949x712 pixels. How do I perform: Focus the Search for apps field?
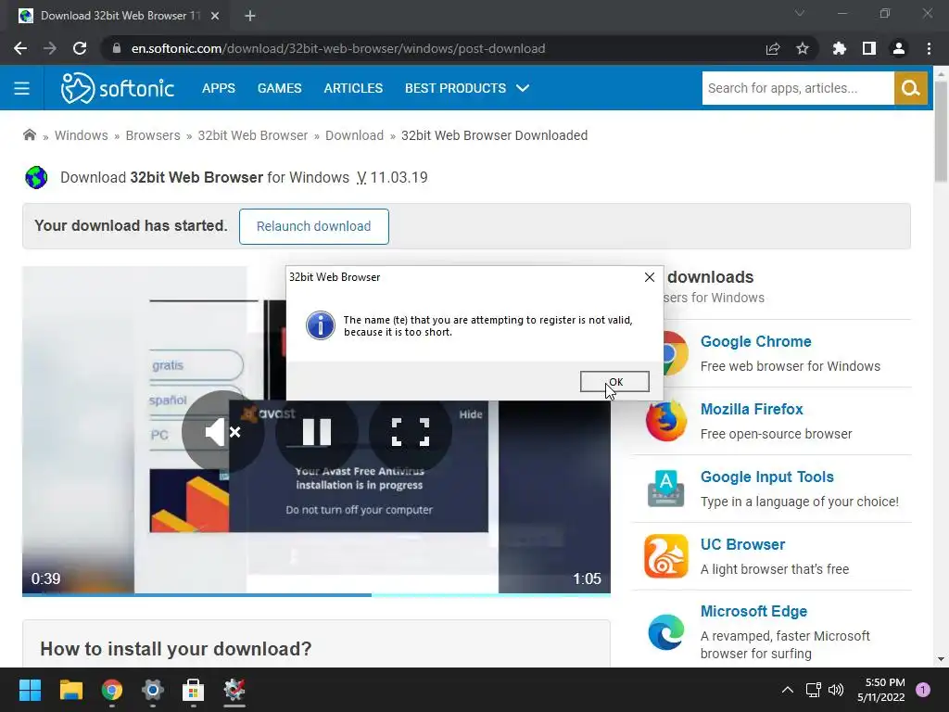(798, 88)
